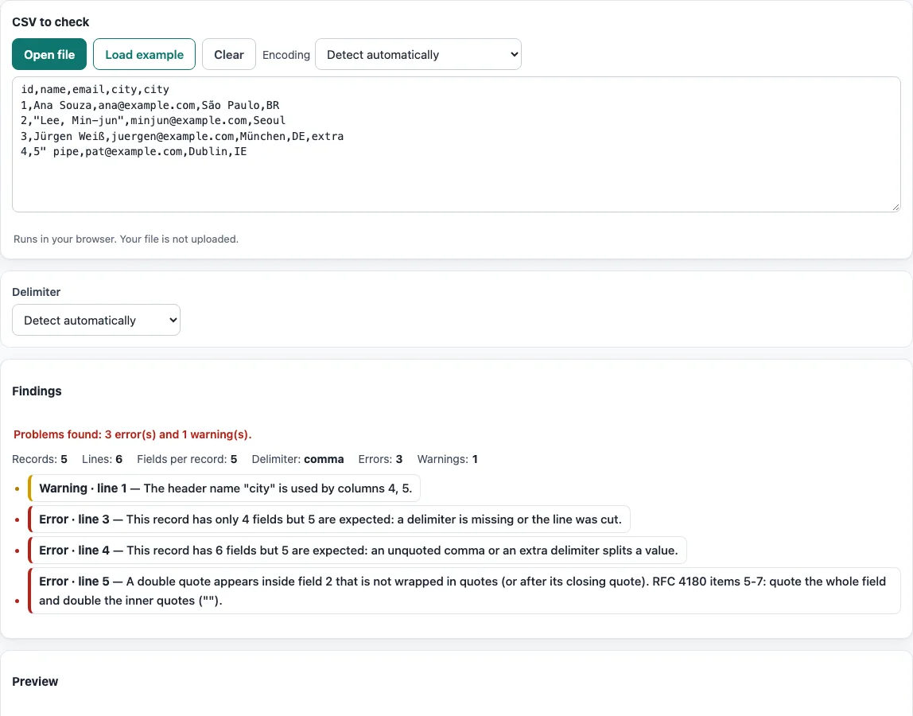Click the 'Problems found' summary message
The width and height of the screenshot is (913, 716).
tap(133, 434)
